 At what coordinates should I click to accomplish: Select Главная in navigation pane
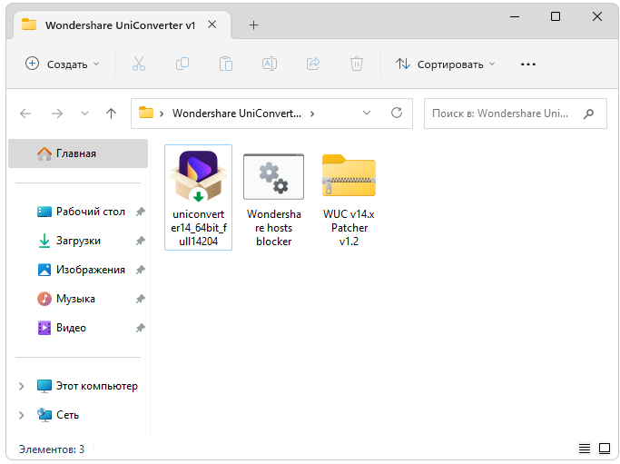tap(78, 153)
